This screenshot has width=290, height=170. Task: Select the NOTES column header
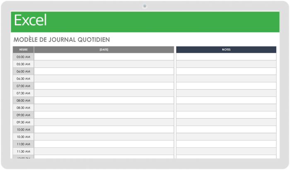pyautogui.click(x=226, y=50)
